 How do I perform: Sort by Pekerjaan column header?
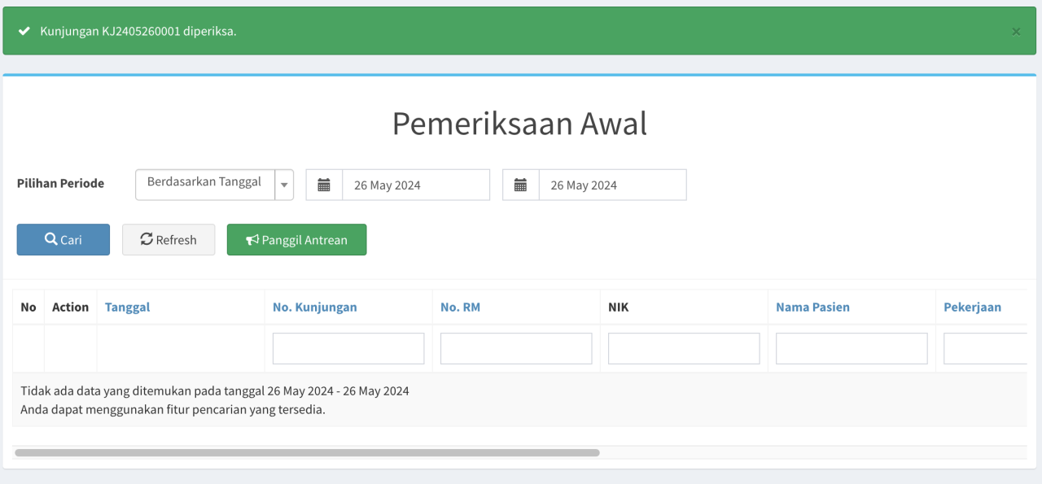pos(972,307)
